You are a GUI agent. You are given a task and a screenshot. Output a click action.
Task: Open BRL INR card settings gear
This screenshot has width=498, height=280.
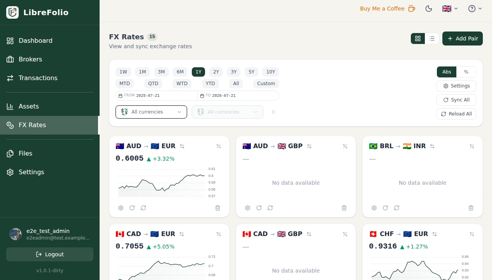[374, 208]
